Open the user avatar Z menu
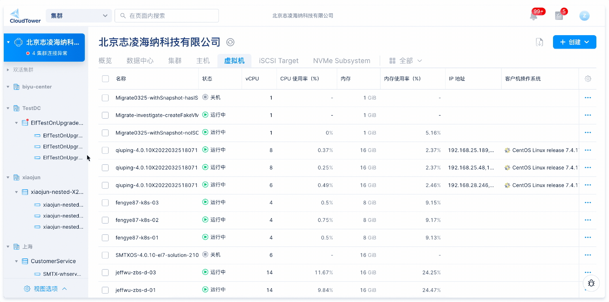 click(584, 16)
